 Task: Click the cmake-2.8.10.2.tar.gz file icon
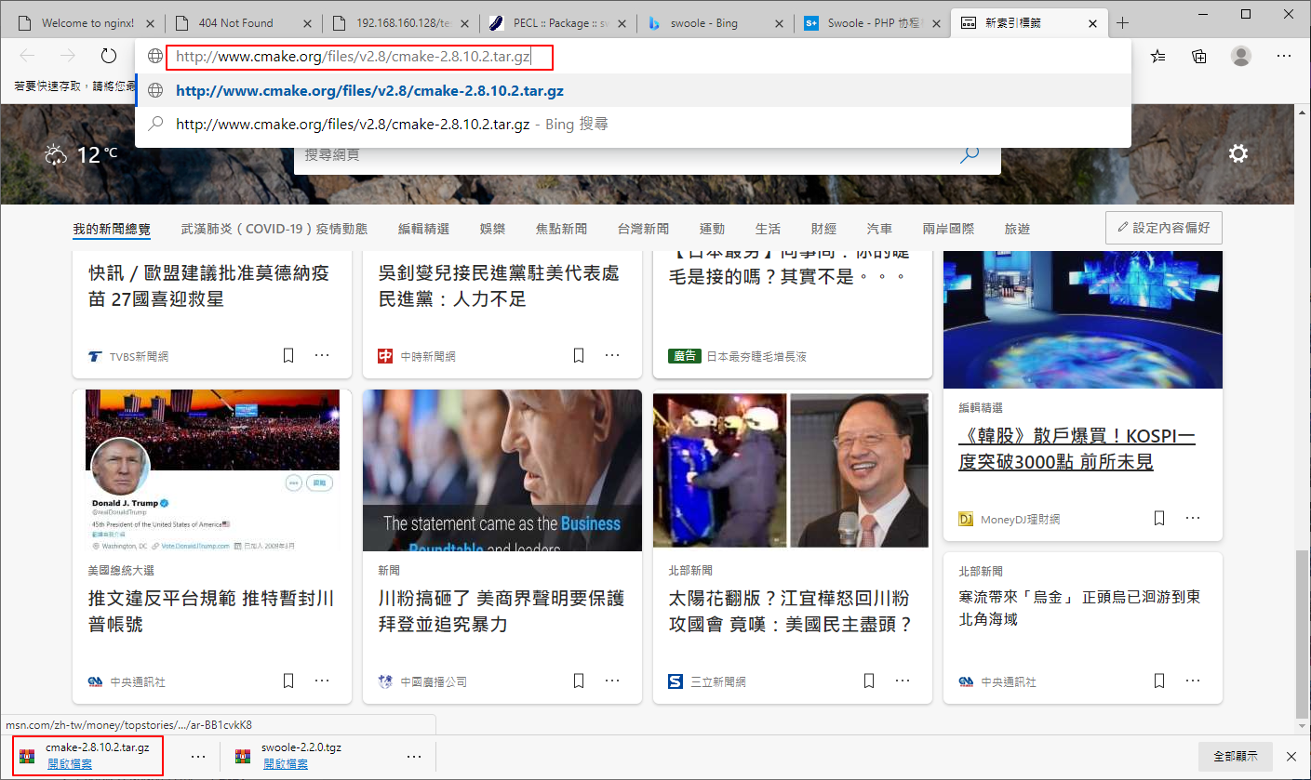(x=27, y=757)
